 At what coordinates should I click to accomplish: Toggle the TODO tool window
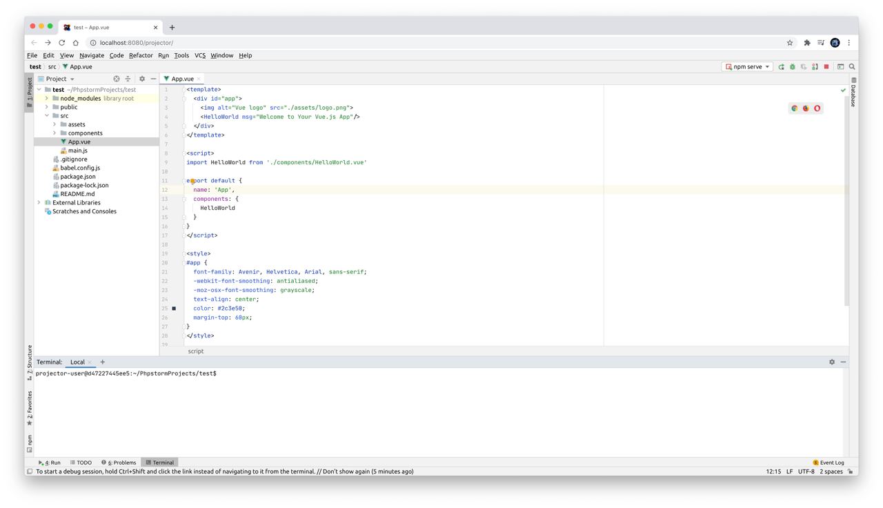tap(81, 462)
